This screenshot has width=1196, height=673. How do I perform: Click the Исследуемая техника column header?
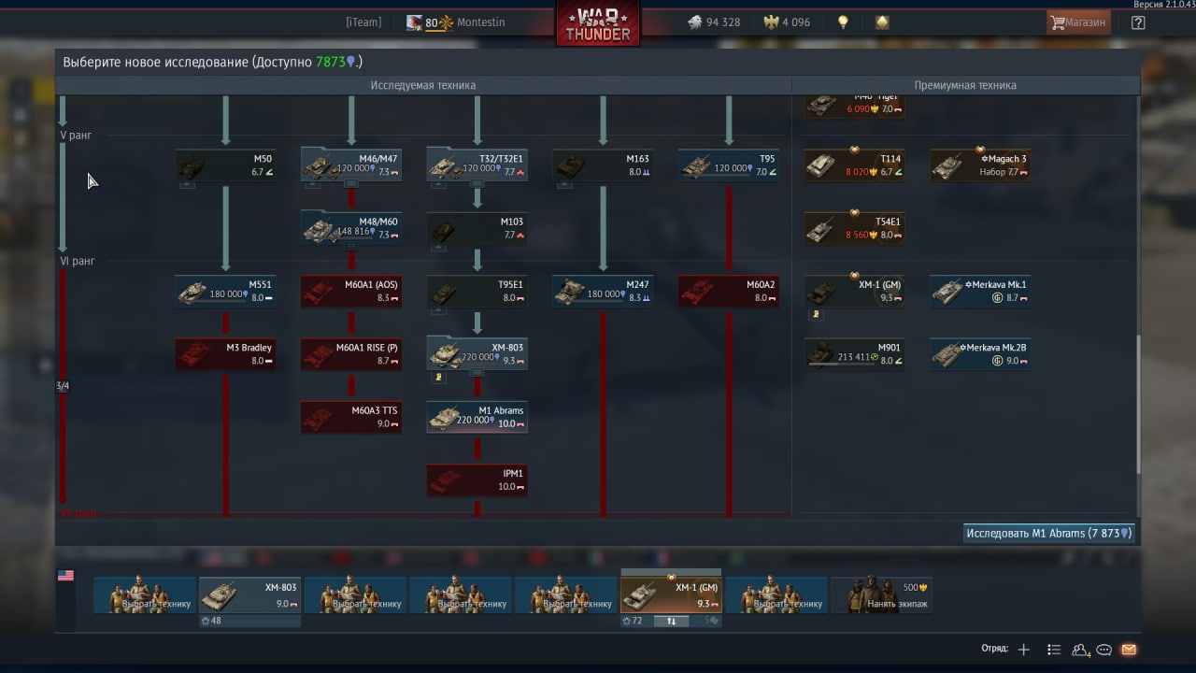pyautogui.click(x=422, y=85)
